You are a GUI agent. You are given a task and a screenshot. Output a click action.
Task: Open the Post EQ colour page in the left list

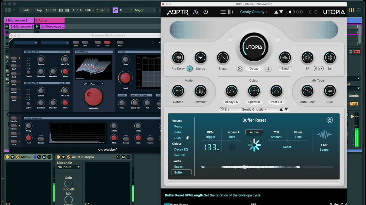tap(180, 155)
